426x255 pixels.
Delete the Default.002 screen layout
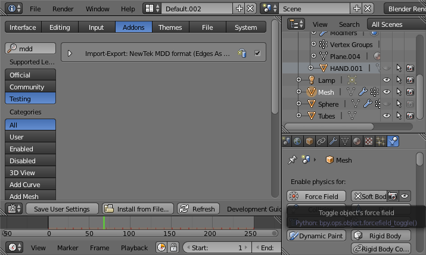250,9
